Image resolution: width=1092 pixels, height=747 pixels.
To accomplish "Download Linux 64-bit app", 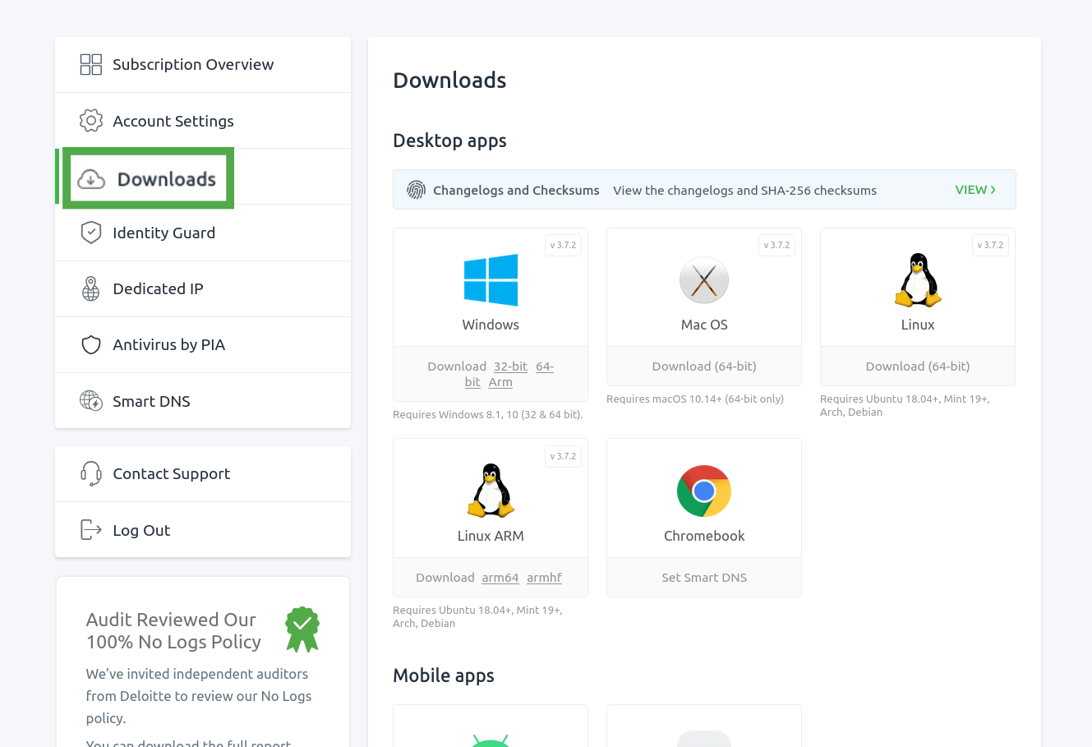I will 918,367.
